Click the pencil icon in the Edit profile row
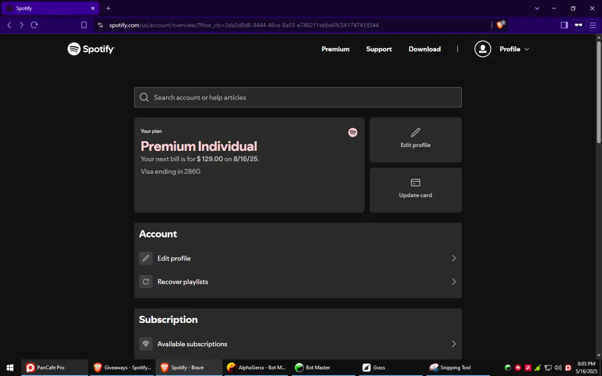 146,258
